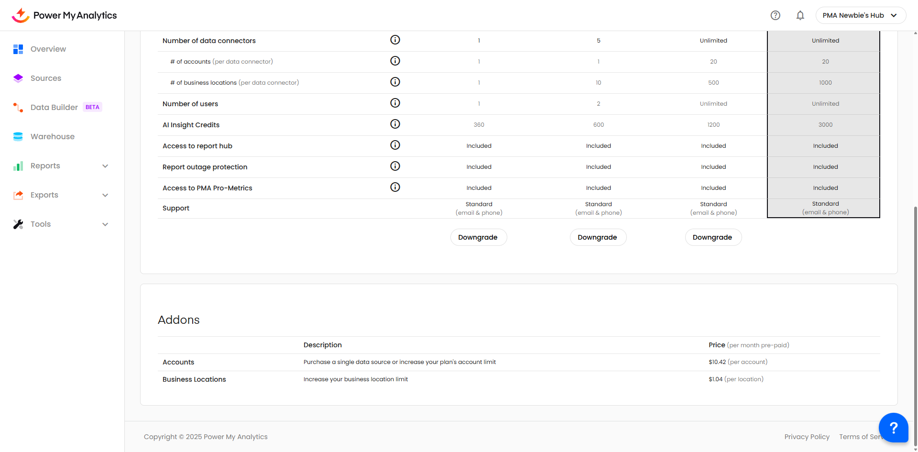The height and width of the screenshot is (452, 918).
Task: Open the notifications bell
Action: pos(800,15)
